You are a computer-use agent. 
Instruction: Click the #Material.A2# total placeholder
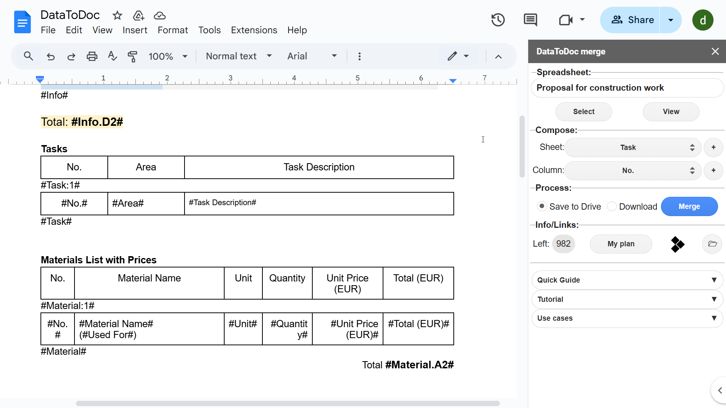click(x=419, y=365)
